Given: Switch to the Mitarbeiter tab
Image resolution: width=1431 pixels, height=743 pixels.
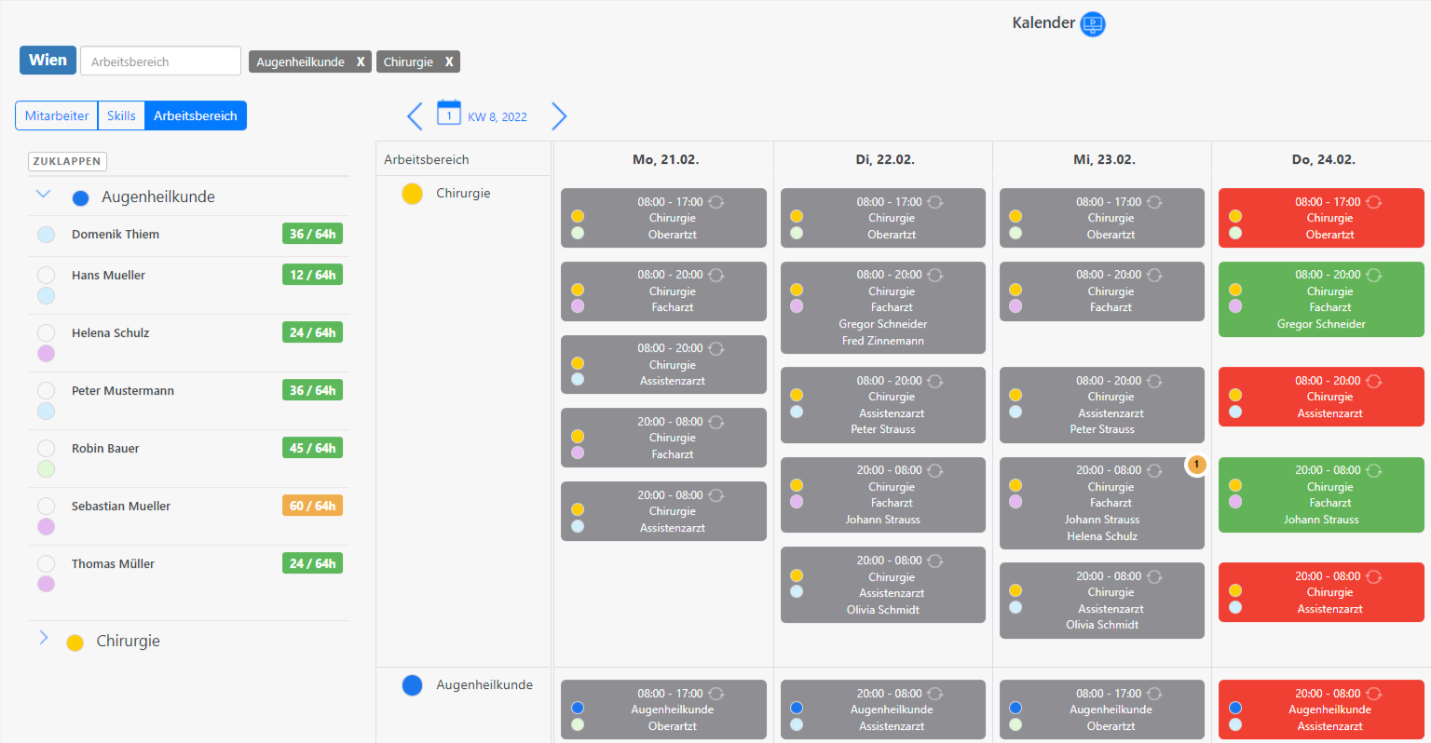Looking at the screenshot, I should [57, 115].
